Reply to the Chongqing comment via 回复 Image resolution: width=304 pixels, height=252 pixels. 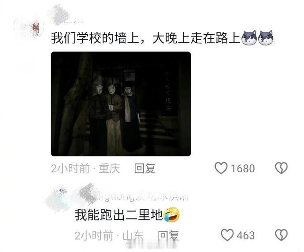pos(145,168)
